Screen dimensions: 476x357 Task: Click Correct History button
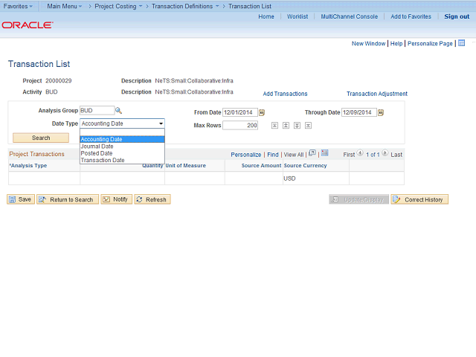tap(419, 199)
